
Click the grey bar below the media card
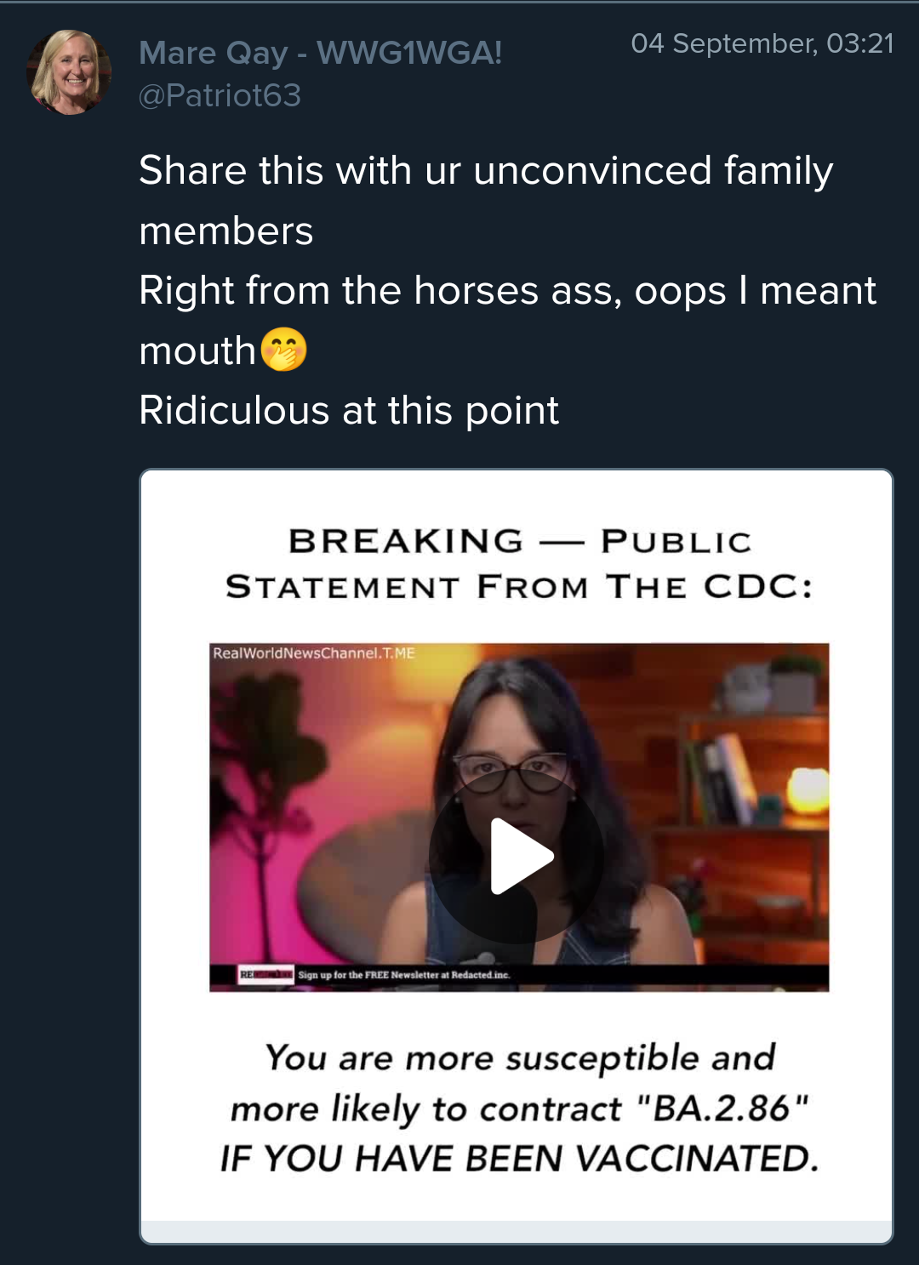pos(517,1231)
